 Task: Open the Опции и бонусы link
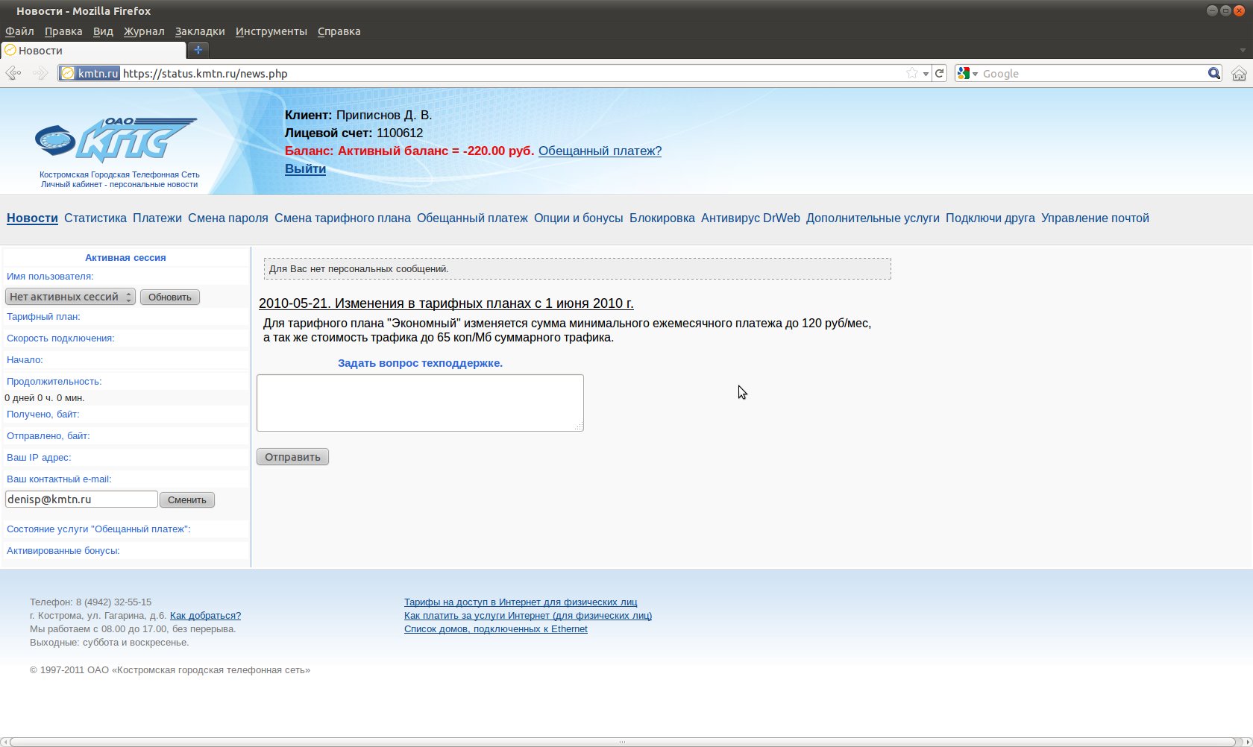(579, 218)
